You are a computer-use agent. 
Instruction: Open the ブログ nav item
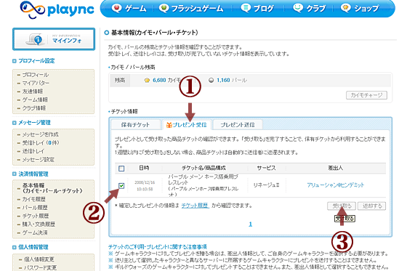[257, 9]
